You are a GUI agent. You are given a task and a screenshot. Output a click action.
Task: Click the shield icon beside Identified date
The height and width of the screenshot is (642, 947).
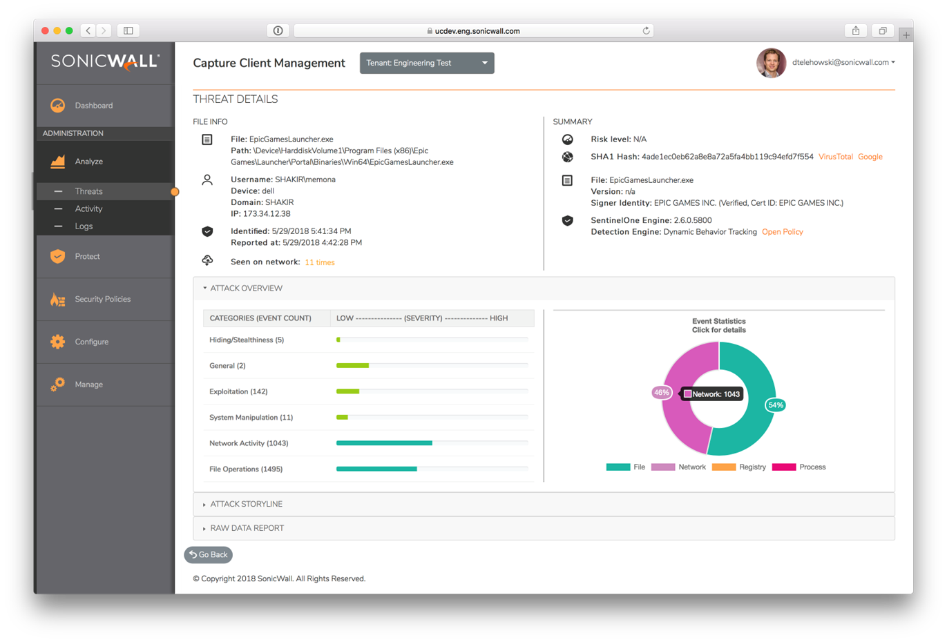point(207,231)
